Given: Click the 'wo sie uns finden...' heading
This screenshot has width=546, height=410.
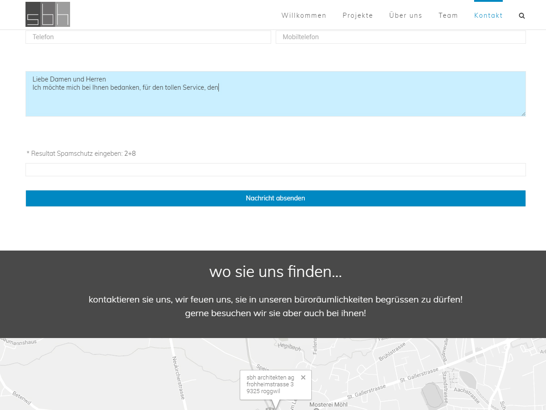Looking at the screenshot, I should point(275,272).
